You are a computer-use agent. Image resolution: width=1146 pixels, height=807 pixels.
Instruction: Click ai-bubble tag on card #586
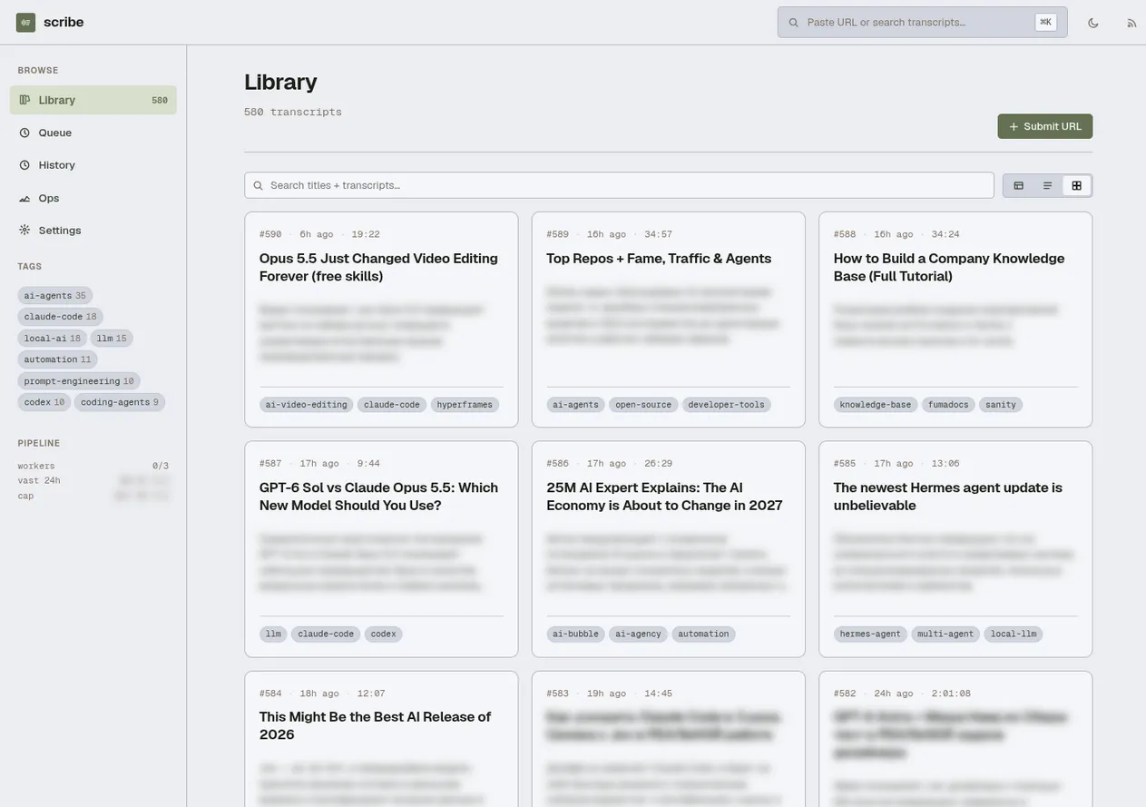click(576, 635)
